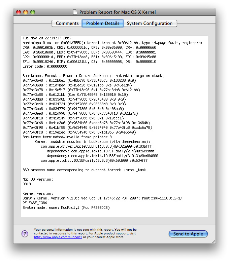Click the document icon in title bar
This screenshot has height=262, width=229.
[75, 12]
